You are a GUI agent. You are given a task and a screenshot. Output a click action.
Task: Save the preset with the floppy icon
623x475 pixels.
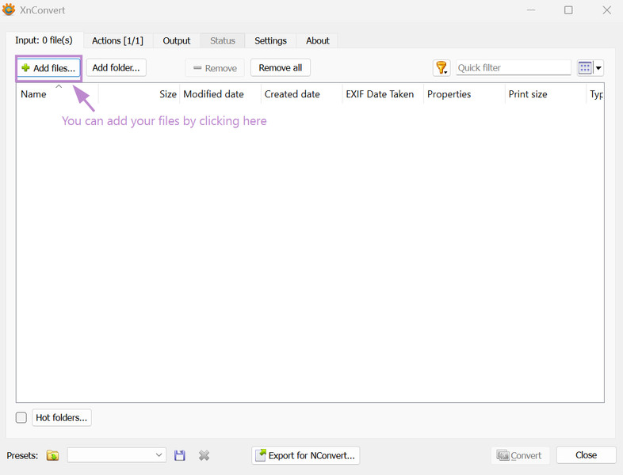click(180, 455)
